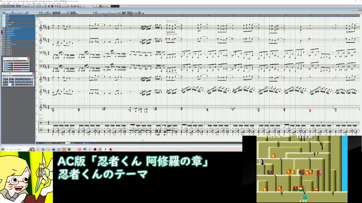This screenshot has height=203, width=362.
Task: Click the purple marker beside MIDI 3 track
Action: (2, 32)
